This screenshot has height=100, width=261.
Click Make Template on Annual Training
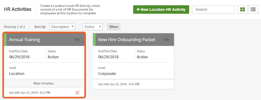(x=43, y=83)
